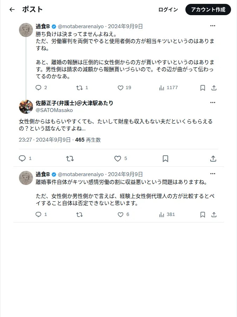Image resolution: width=237 pixels, height=317 pixels.
Task: Bookmark the main 佐藤正子 post
Action: pyautogui.click(x=165, y=158)
